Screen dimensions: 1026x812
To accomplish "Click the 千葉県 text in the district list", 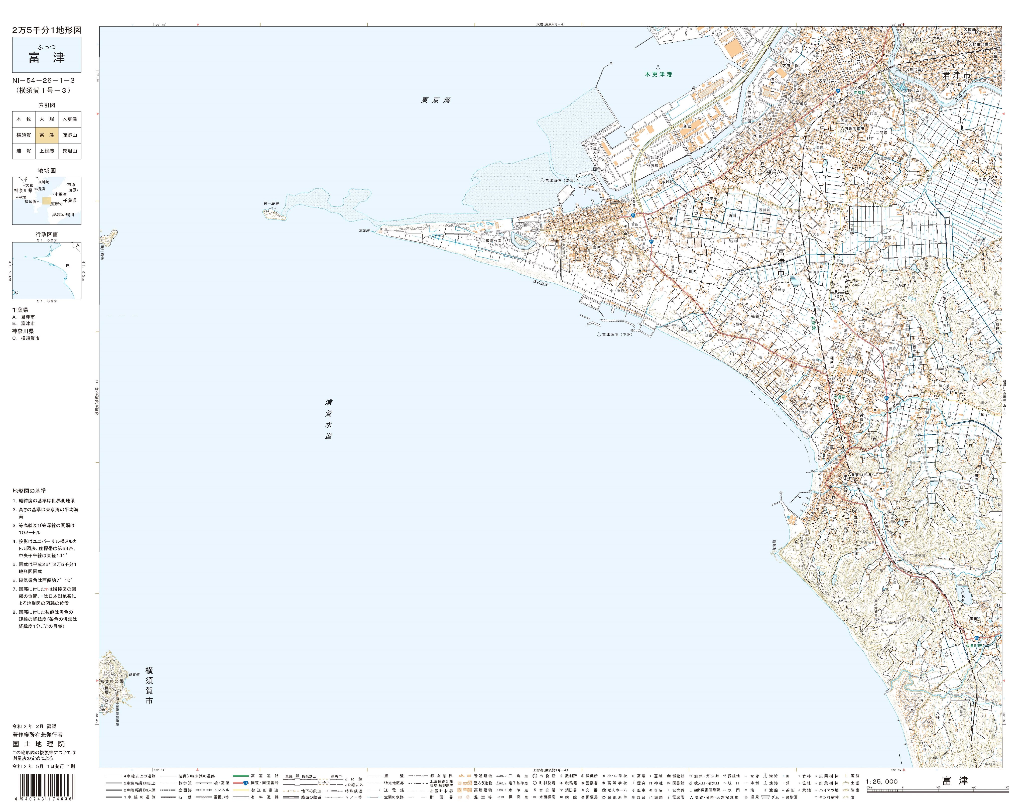I will [20, 309].
